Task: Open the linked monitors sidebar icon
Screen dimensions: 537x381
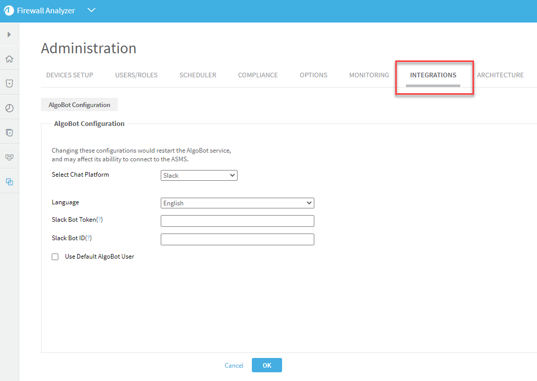Action: coord(9,157)
